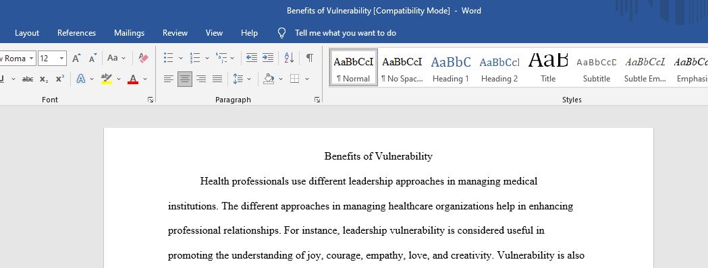This screenshot has width=708, height=268.
Task: Apply Text Effects and Typography
Action: pos(81,79)
